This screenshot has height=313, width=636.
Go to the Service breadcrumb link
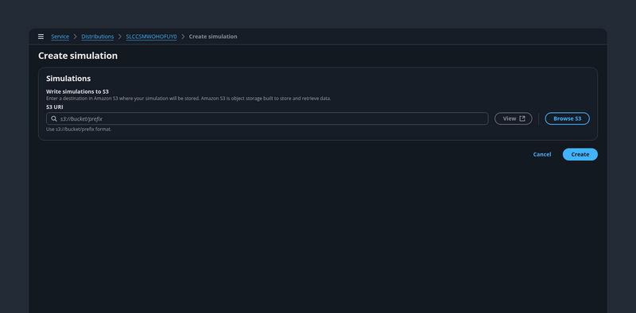click(x=60, y=37)
